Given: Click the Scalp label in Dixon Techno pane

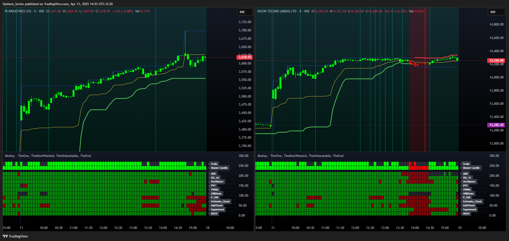Looking at the screenshot, I should [466, 164].
